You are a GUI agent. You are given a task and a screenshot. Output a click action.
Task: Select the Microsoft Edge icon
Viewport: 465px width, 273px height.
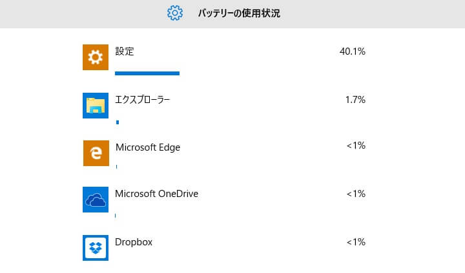pyautogui.click(x=96, y=153)
